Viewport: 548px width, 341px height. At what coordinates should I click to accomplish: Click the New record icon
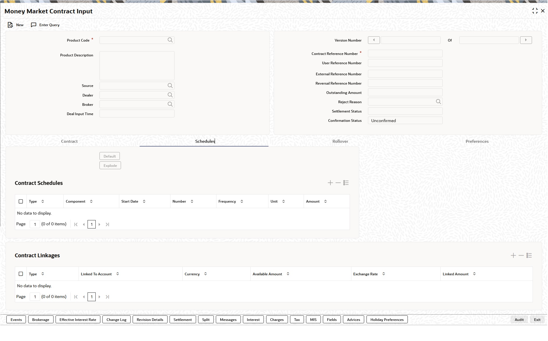(x=10, y=25)
